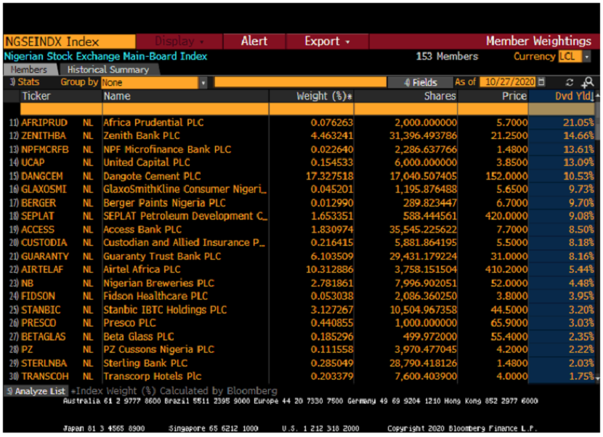603x437 pixels.
Task: Click the Stats button
Action: (25, 82)
